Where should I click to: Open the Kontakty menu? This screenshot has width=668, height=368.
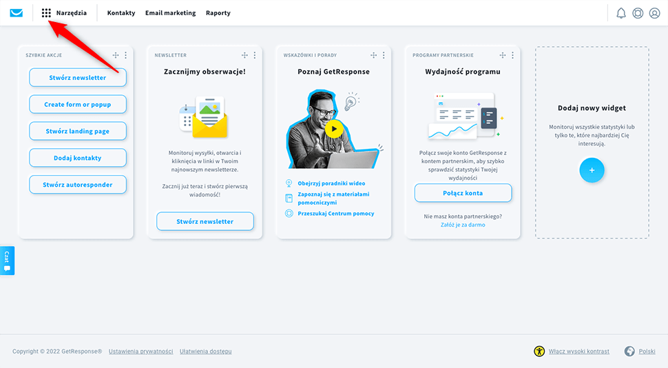click(x=121, y=13)
